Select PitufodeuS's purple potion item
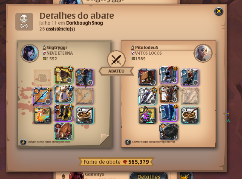The height and width of the screenshot is (179, 242). tap(147, 115)
